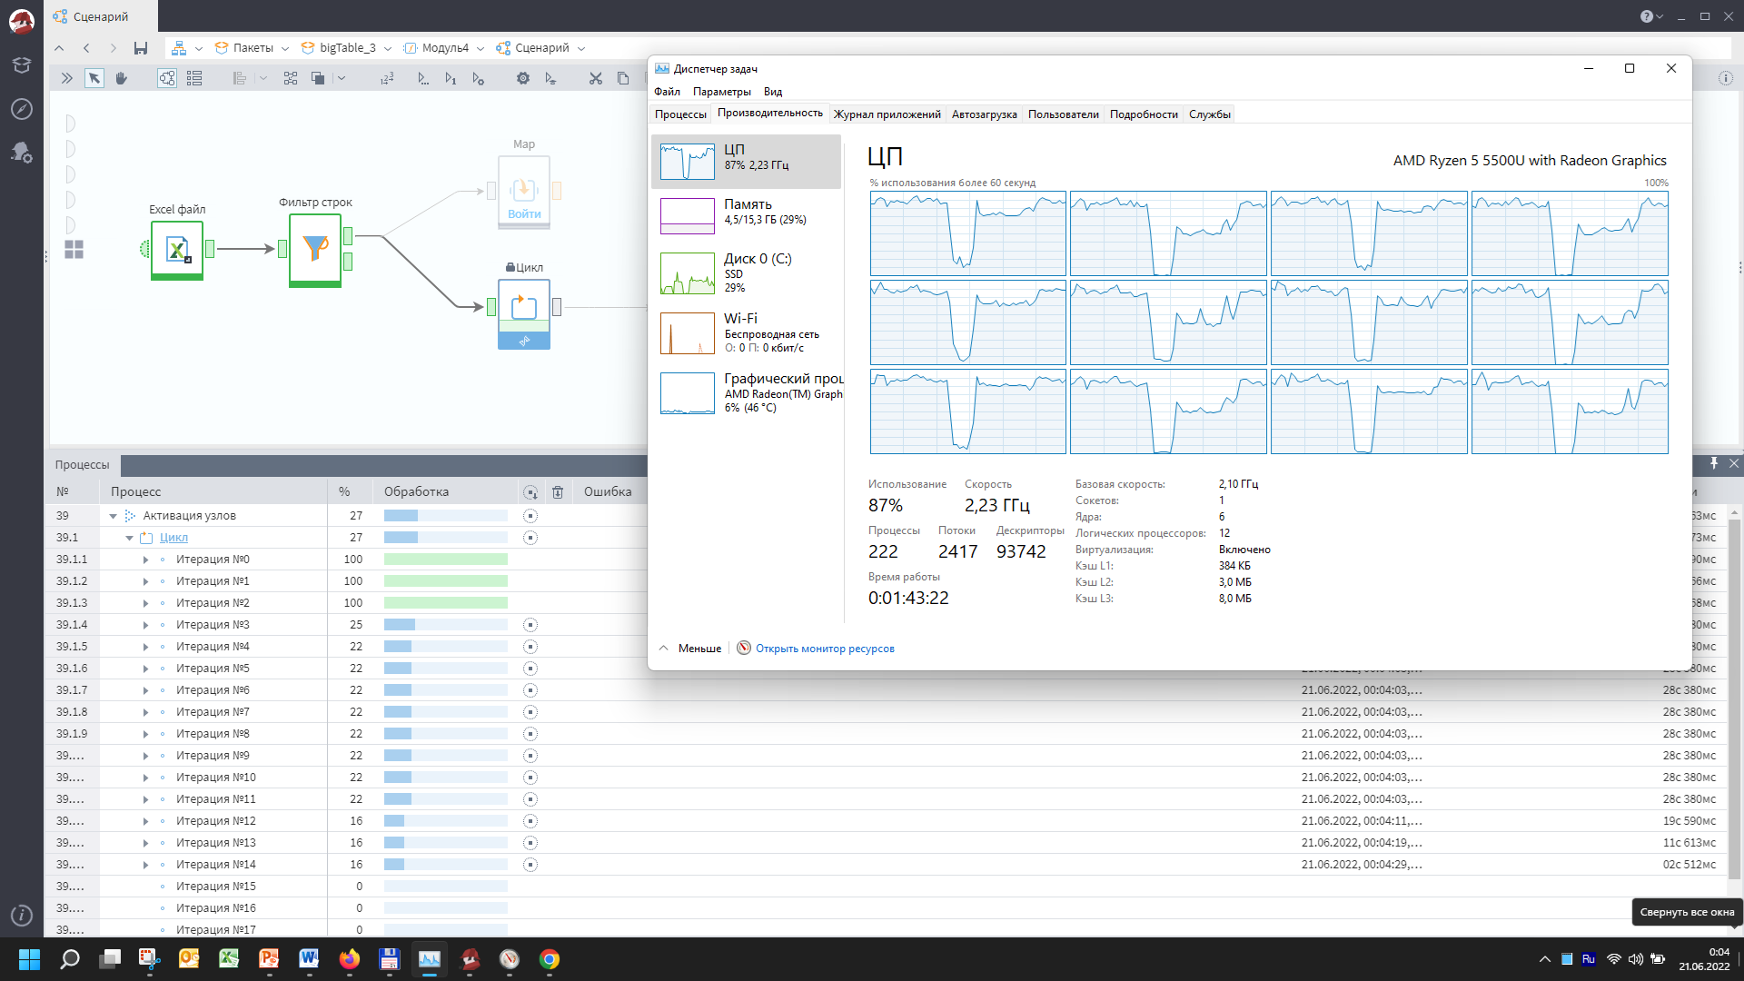The height and width of the screenshot is (981, 1744).
Task: Open the Модуль4 breadcrumb dropdown
Action: [x=481, y=48]
